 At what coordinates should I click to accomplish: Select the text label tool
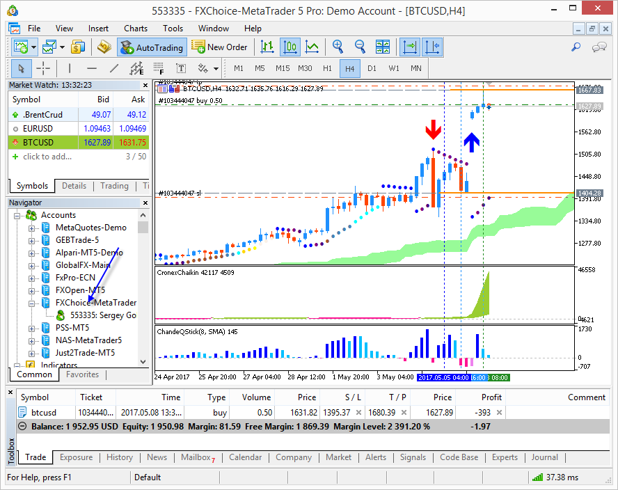(181, 69)
